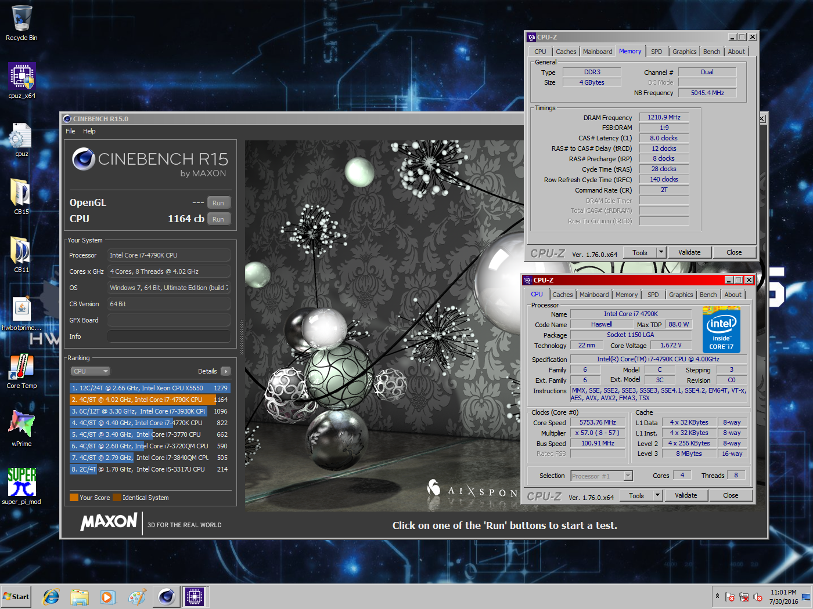
Task: Open Mainboard tab in upper CPU-Z window
Action: [598, 52]
